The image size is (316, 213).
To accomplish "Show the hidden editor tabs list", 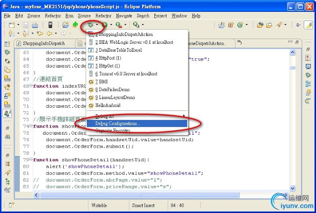I will tap(239, 42).
